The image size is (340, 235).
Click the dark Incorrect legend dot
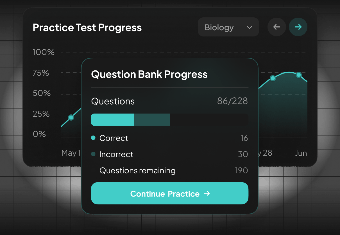click(x=93, y=154)
